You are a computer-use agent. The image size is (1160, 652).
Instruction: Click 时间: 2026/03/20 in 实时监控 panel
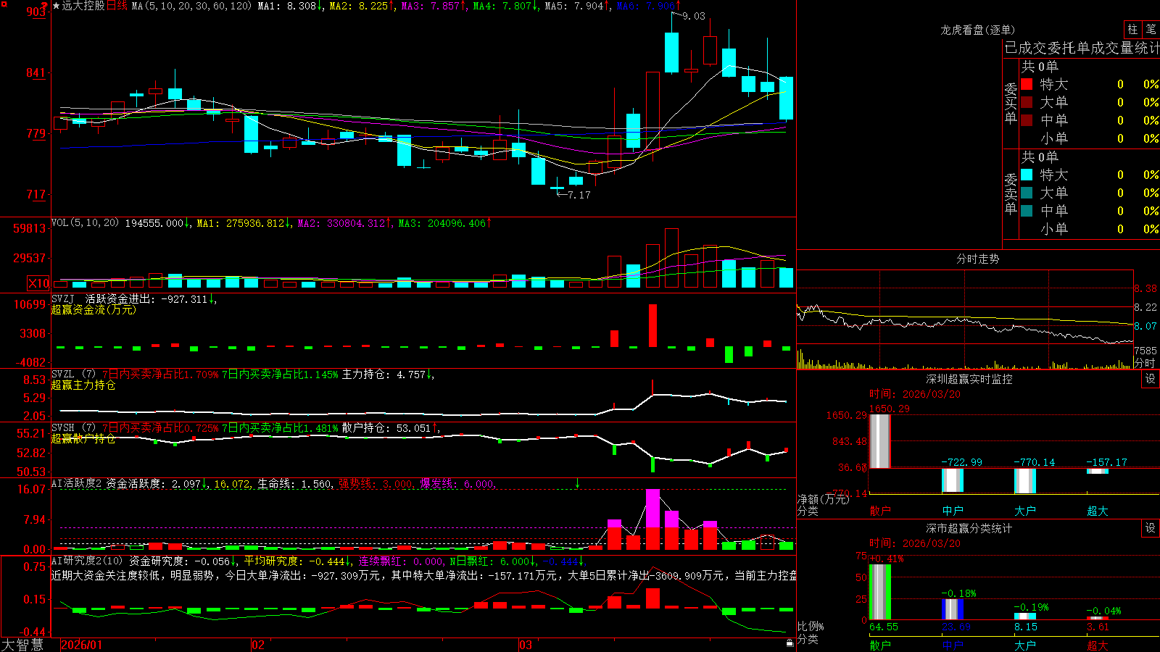click(x=915, y=394)
